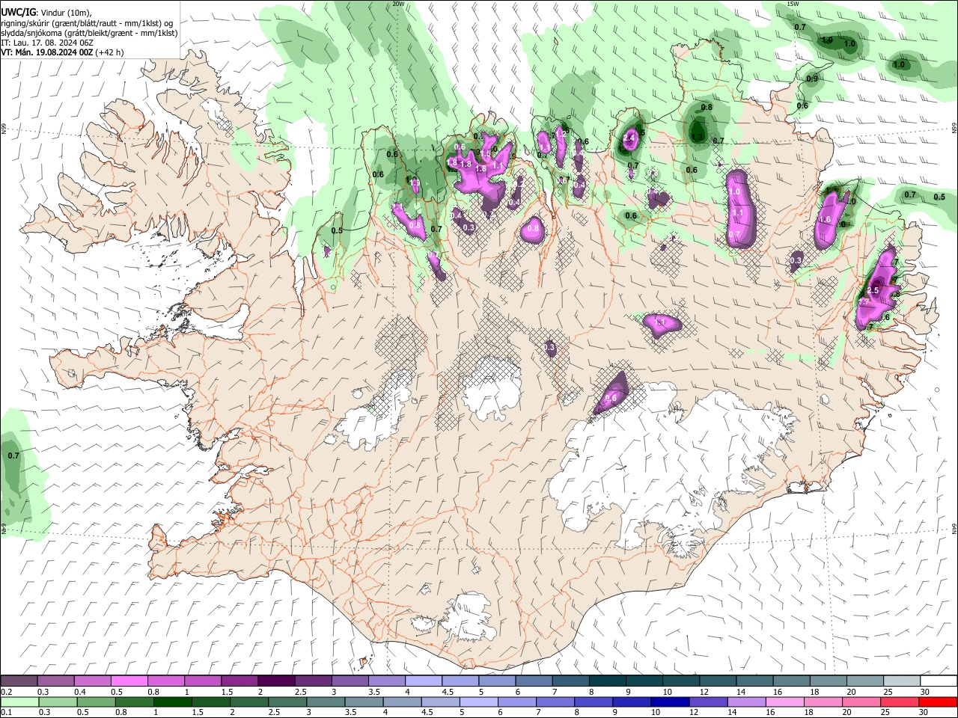Click the light pink lower swatch starting at 16
Viewport: 958px width, 718px height.
[785, 702]
